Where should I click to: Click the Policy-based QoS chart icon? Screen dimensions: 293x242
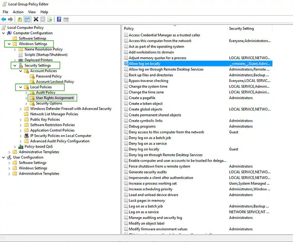point(21,146)
